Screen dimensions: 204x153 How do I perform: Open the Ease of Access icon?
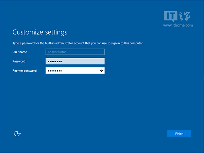[17, 134]
